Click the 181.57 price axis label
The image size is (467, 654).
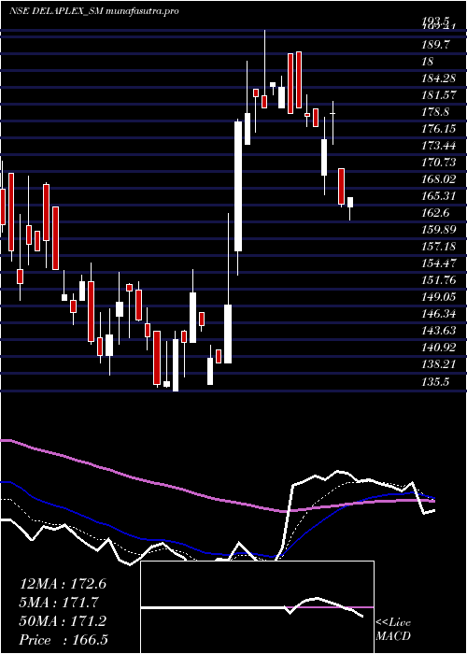[x=439, y=95]
